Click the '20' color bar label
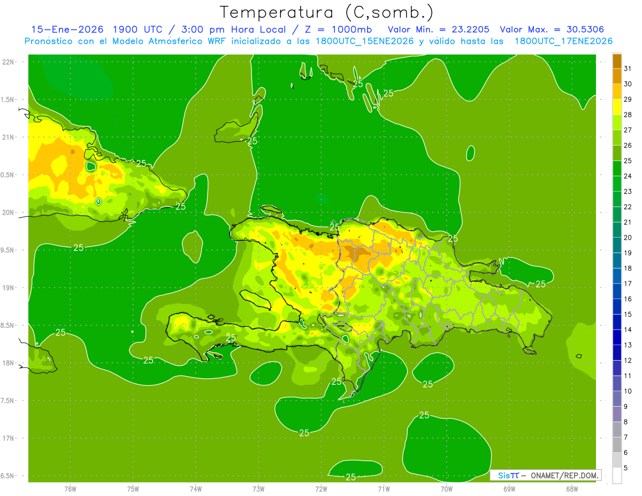The image size is (642, 496). coord(628,238)
